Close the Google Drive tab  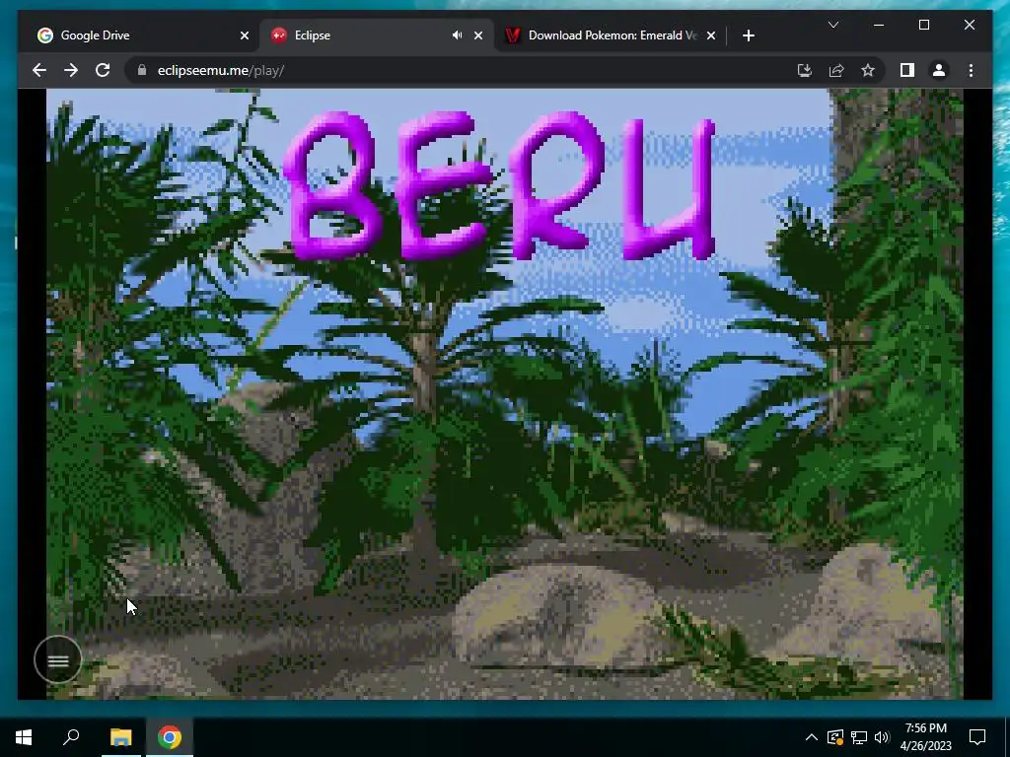(x=245, y=35)
